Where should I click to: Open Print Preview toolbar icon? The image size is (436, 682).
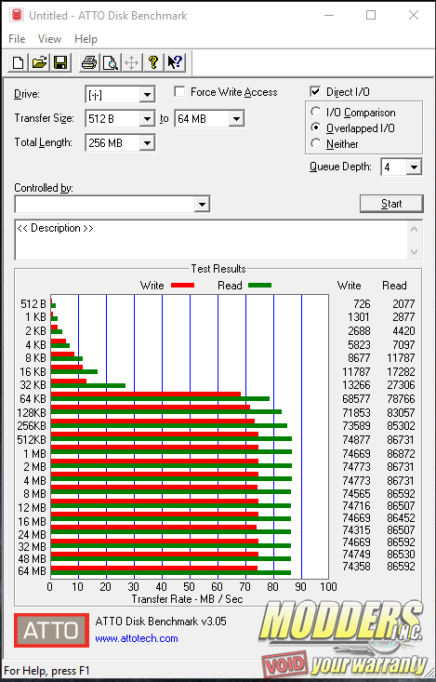pyautogui.click(x=111, y=62)
